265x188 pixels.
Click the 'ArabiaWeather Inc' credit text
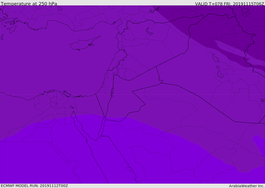[x=247, y=186]
